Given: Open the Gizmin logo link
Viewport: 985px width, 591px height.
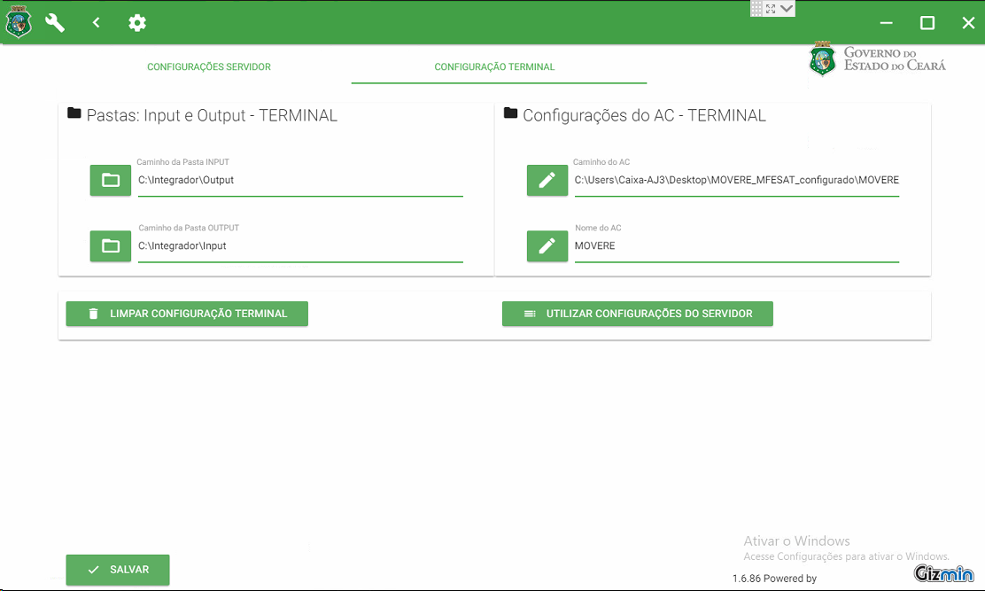Looking at the screenshot, I should coord(943,573).
